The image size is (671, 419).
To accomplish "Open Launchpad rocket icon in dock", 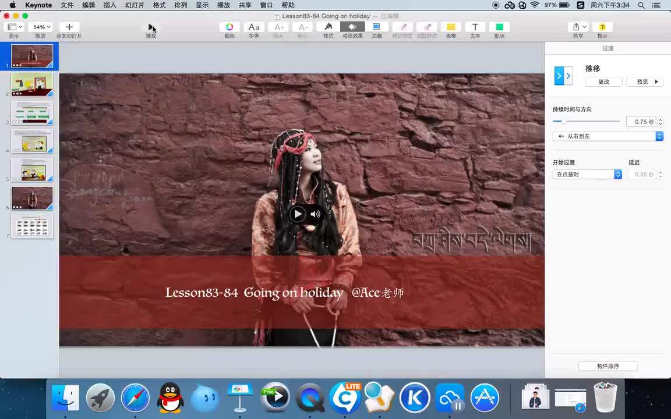I will click(x=100, y=398).
